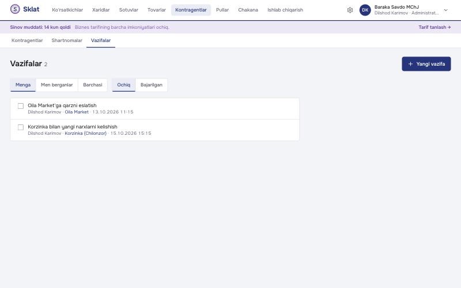Open the Ishlab chiqarish section
Image resolution: width=461 pixels, height=288 pixels.
coord(285,10)
